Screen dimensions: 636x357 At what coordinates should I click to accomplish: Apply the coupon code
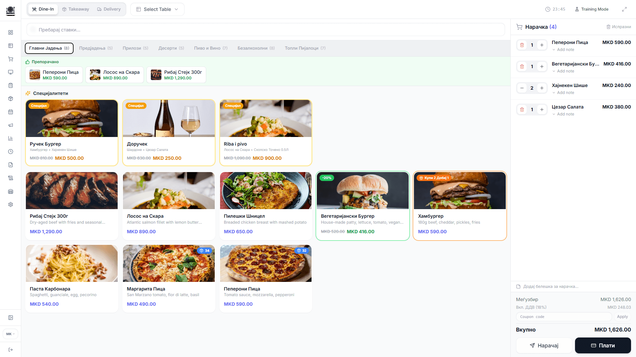click(622, 317)
